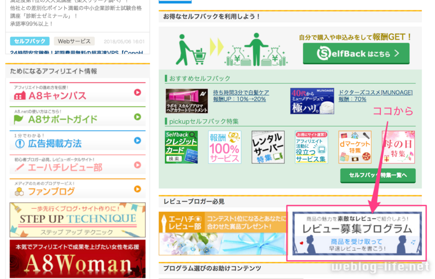The height and width of the screenshot is (279, 435).
Task: Open セルフバック特集一覧へ button
Action: (378, 175)
